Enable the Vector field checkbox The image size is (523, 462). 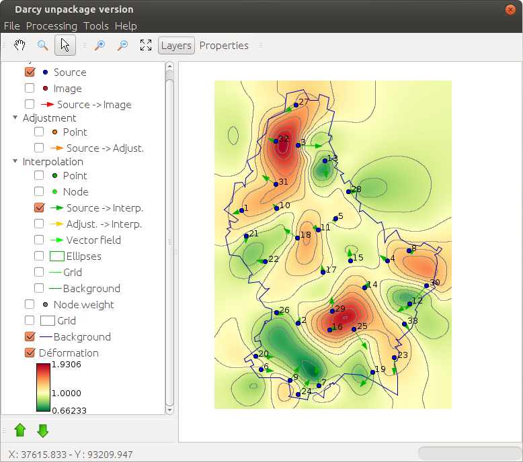click(40, 240)
